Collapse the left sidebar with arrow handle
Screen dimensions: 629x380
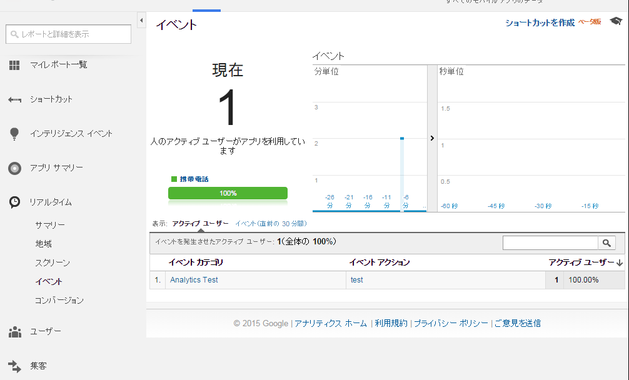[x=141, y=21]
